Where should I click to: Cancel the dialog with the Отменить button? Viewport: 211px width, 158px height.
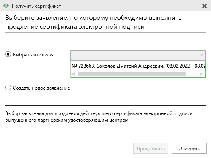189,148
